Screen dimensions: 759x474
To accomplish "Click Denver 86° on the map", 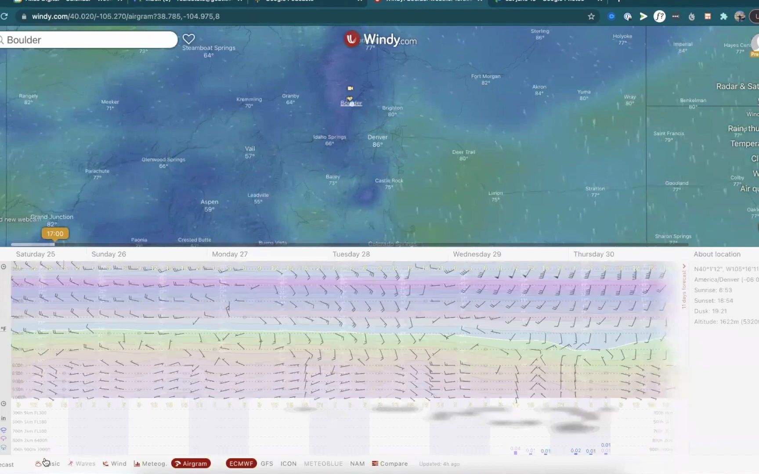I will pyautogui.click(x=377, y=140).
